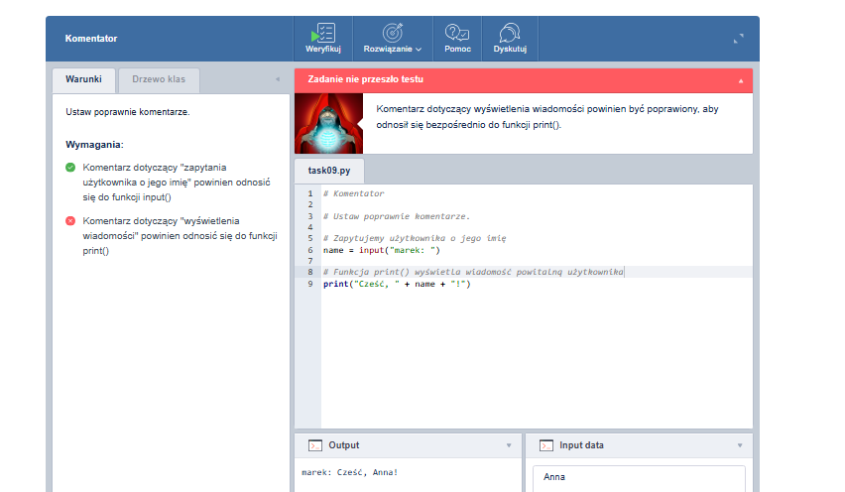The width and height of the screenshot is (845, 492).
Task: Click the Weryfikuj checklist icon
Action: point(323,33)
